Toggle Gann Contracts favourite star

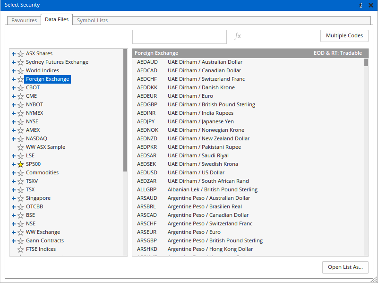tap(21, 241)
